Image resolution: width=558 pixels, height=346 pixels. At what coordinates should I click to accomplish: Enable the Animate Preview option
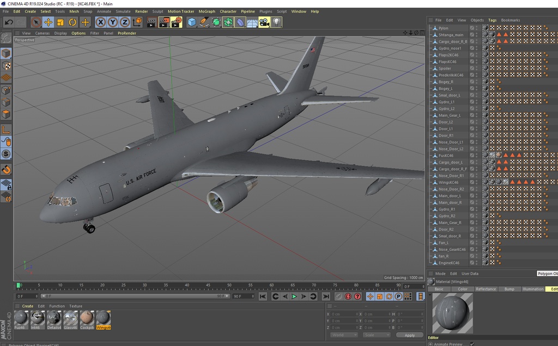click(472, 344)
